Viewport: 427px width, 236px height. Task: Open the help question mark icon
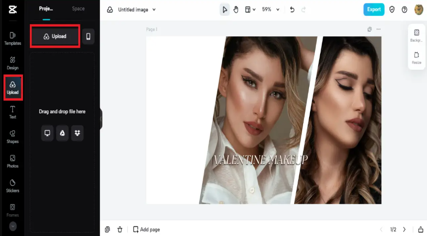(405, 9)
